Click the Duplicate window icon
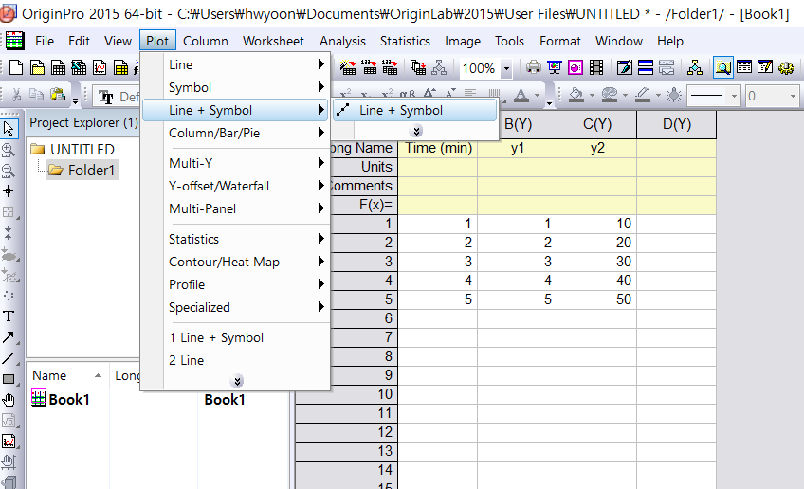Viewport: 804px width, 489px height. coord(418,67)
